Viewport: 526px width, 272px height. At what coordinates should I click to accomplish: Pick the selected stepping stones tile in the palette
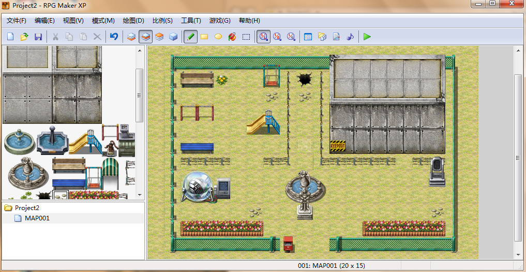[61, 195]
